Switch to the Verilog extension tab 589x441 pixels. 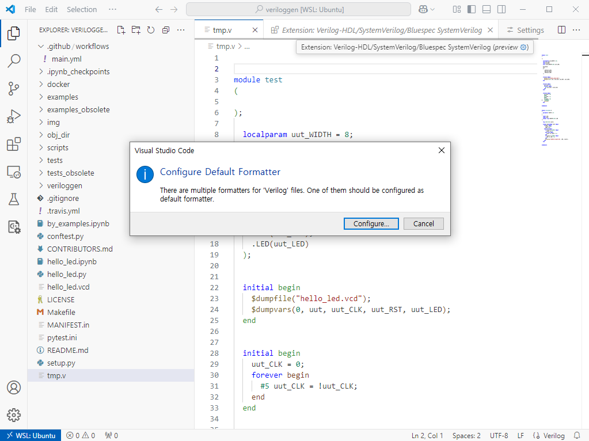tap(382, 30)
